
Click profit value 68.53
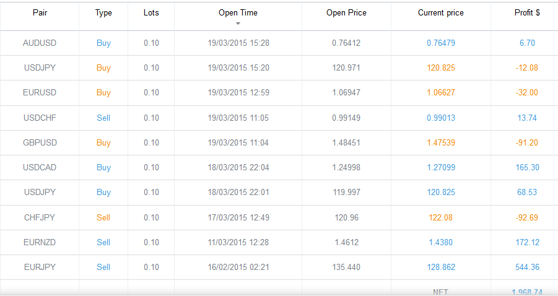tap(527, 192)
